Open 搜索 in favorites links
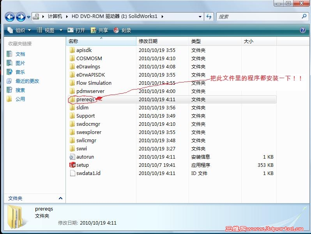 pyautogui.click(x=20, y=90)
